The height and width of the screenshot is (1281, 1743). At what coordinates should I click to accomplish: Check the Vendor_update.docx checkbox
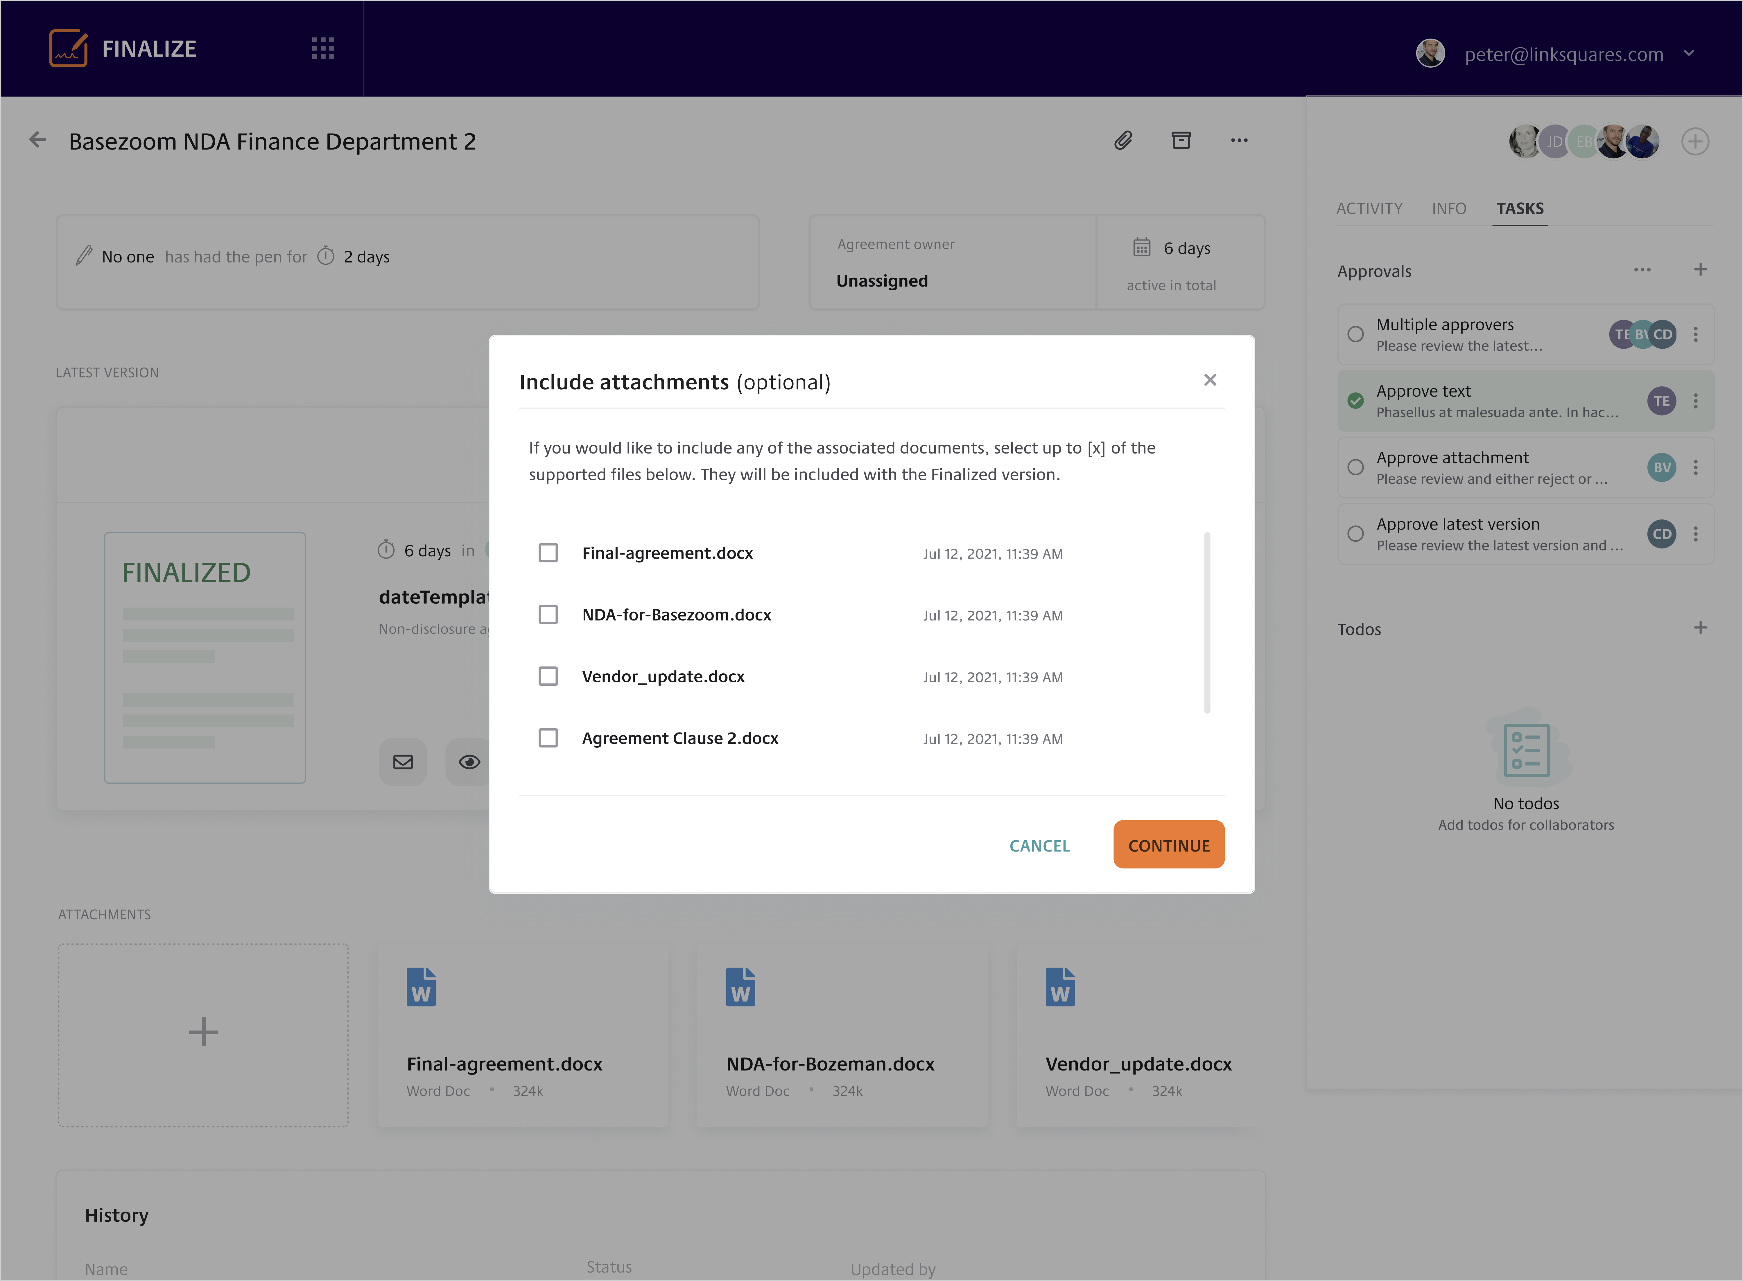[548, 676]
